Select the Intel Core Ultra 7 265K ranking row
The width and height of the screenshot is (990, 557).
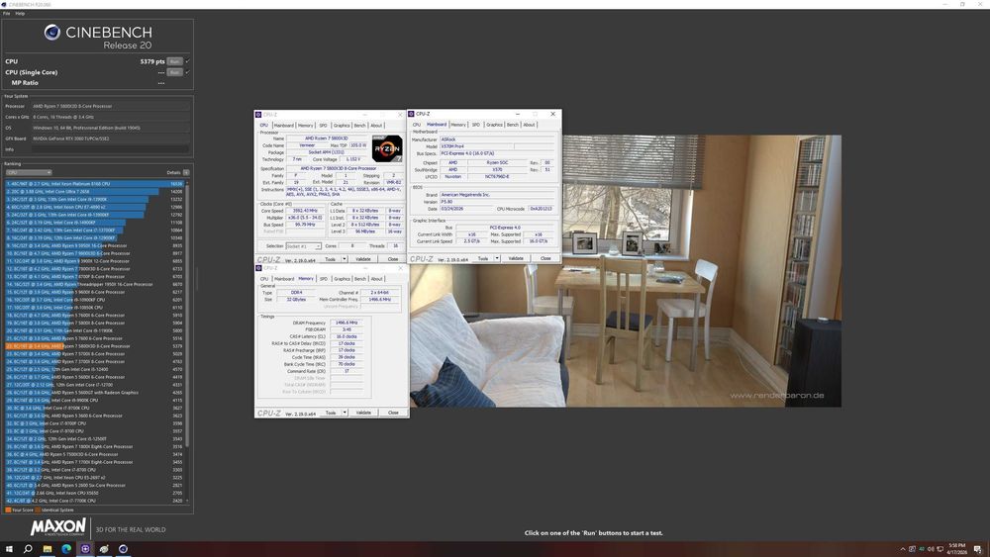(95, 191)
